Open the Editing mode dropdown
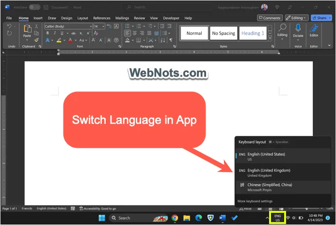The height and width of the screenshot is (225, 336). tap(297, 18)
